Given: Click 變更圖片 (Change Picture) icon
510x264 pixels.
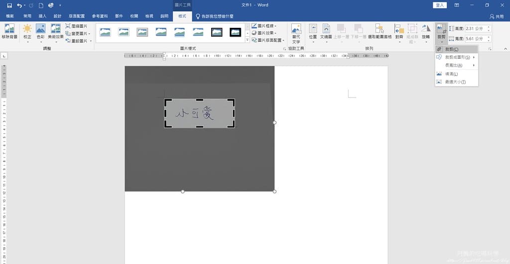Looking at the screenshot, I should pos(68,33).
